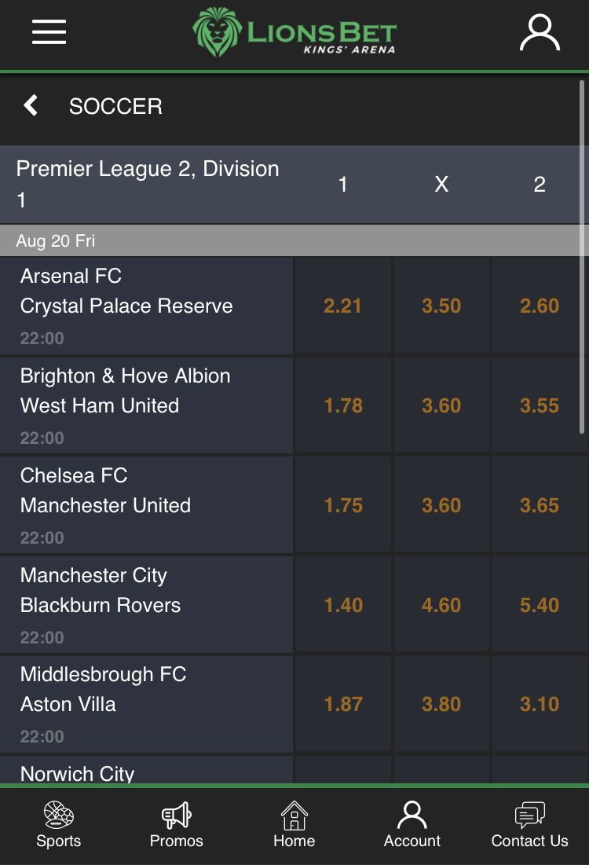Image resolution: width=589 pixels, height=865 pixels.
Task: Choose Manchester City draw odds 4.60
Action: point(441,605)
